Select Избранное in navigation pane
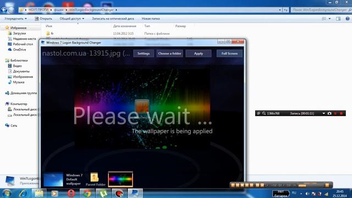This screenshot has height=198, width=352. tap(18, 28)
